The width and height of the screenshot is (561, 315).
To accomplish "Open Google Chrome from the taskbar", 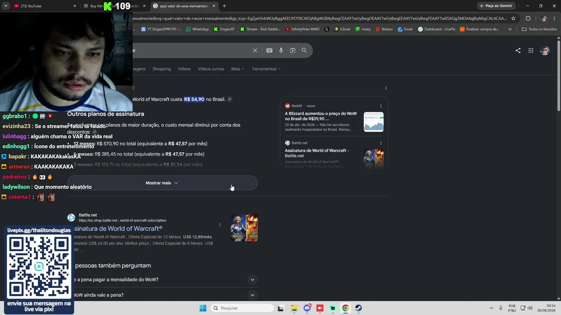I will point(345,308).
